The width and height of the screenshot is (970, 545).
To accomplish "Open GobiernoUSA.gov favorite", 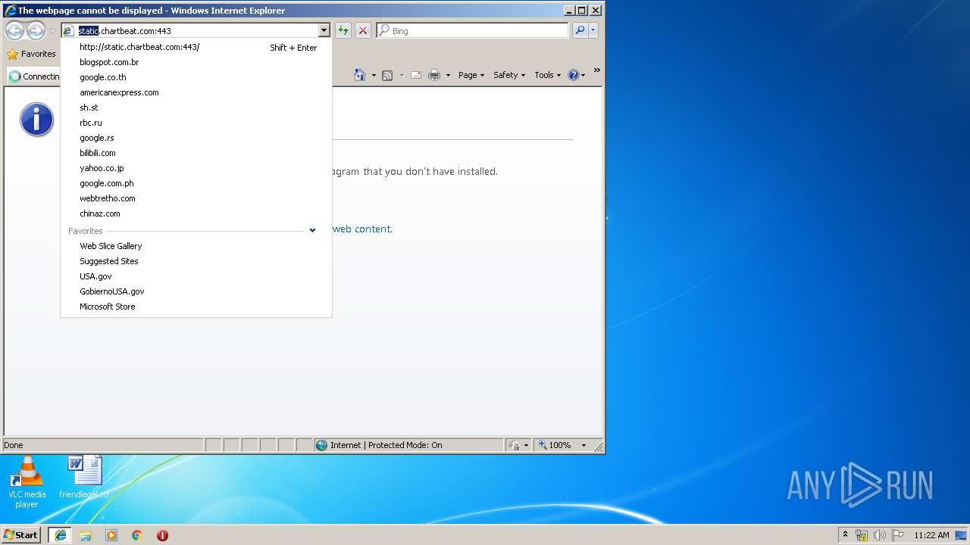I will click(196, 291).
